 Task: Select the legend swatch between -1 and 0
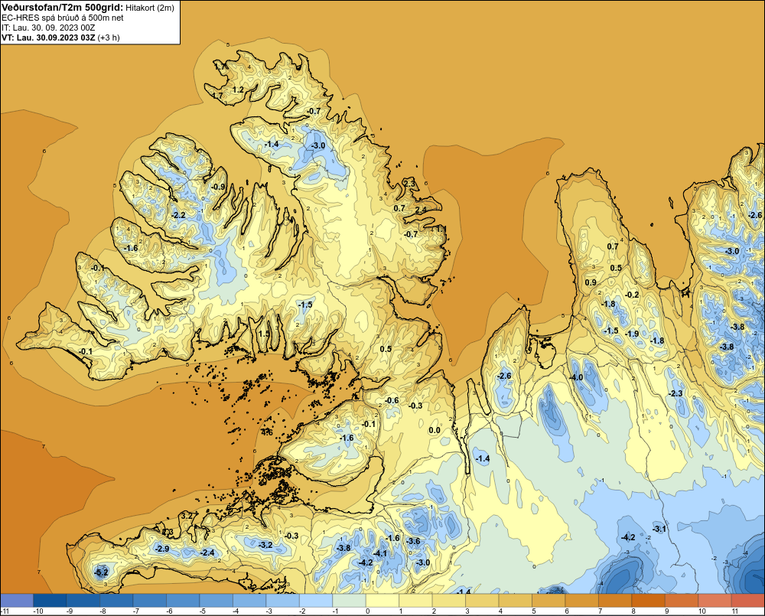(x=349, y=601)
